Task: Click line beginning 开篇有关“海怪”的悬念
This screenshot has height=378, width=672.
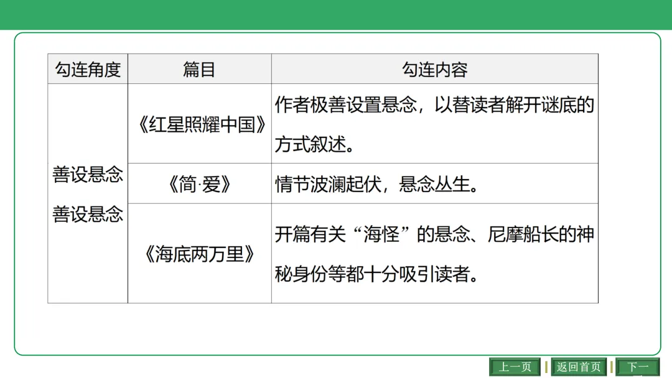Action: point(434,234)
